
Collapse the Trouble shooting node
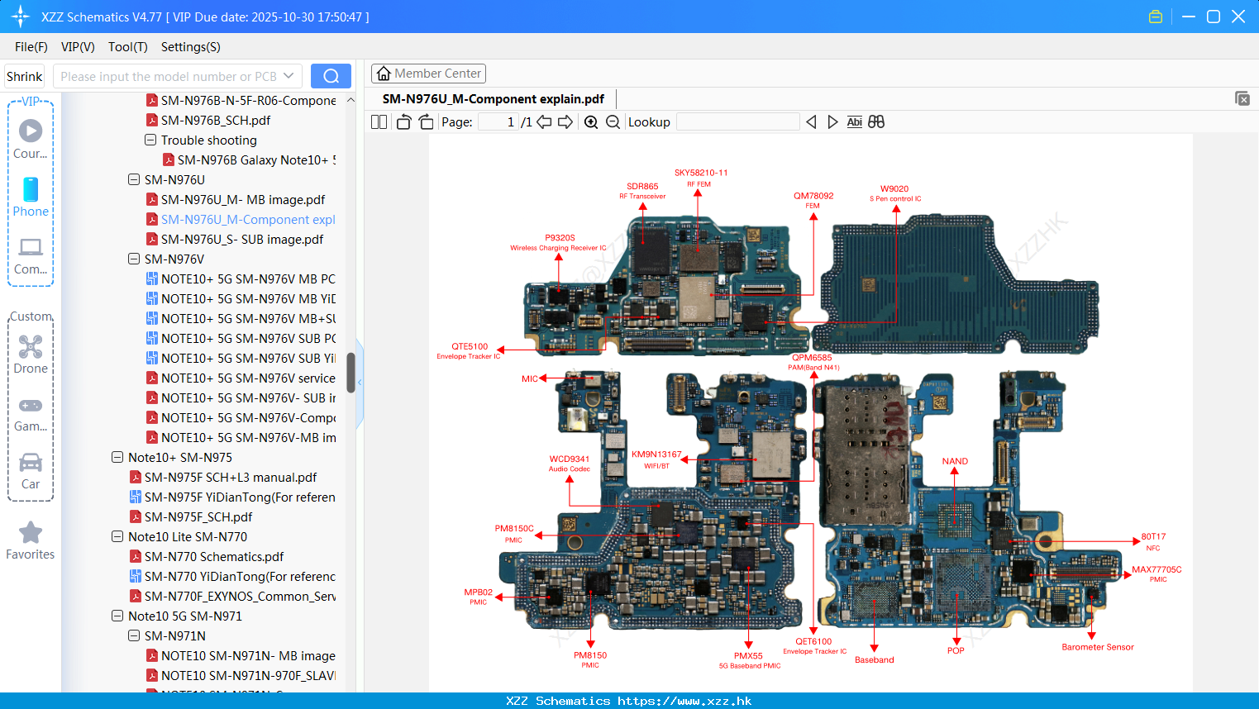click(150, 140)
